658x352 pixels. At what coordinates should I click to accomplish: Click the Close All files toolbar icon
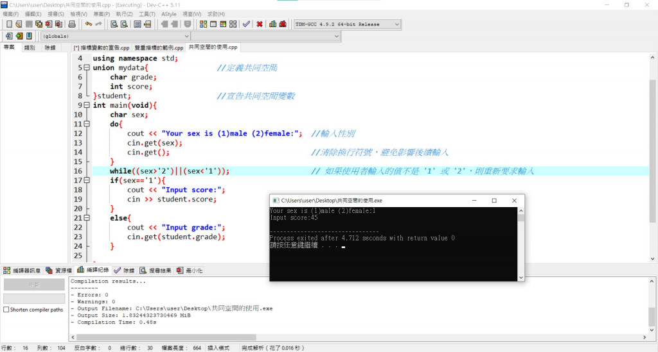[x=59, y=24]
